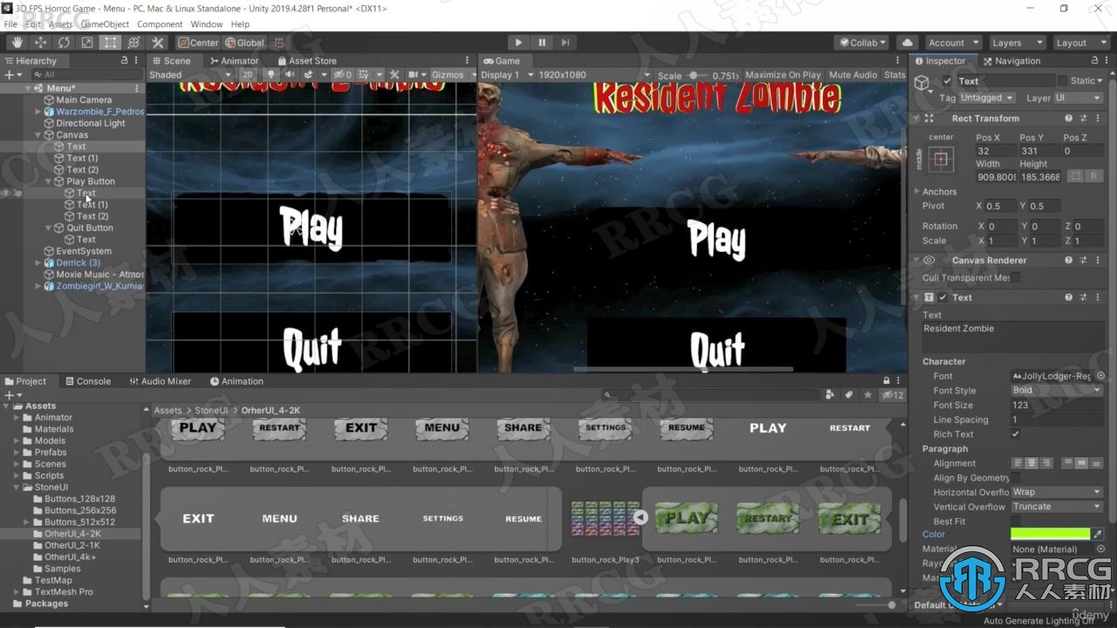Collapse the Play Button hierarchy node
1117x628 pixels.
pyautogui.click(x=49, y=181)
